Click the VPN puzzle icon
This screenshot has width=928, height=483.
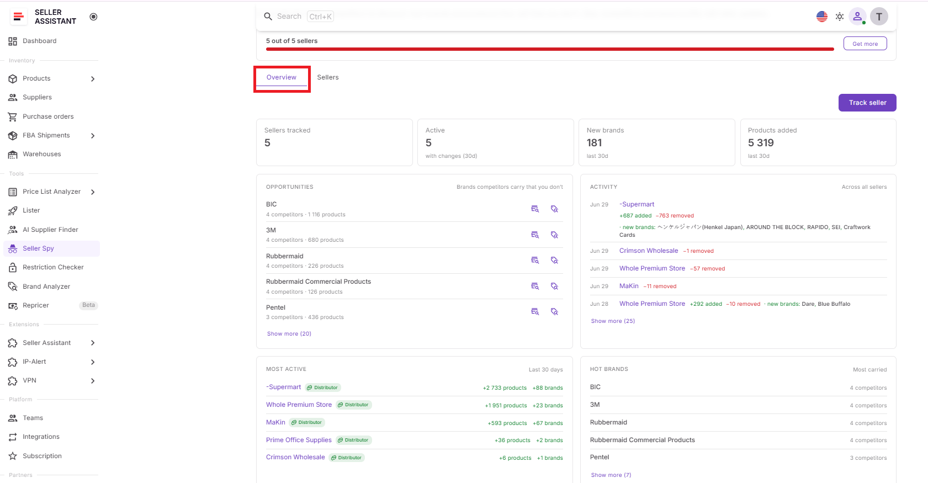coord(13,381)
